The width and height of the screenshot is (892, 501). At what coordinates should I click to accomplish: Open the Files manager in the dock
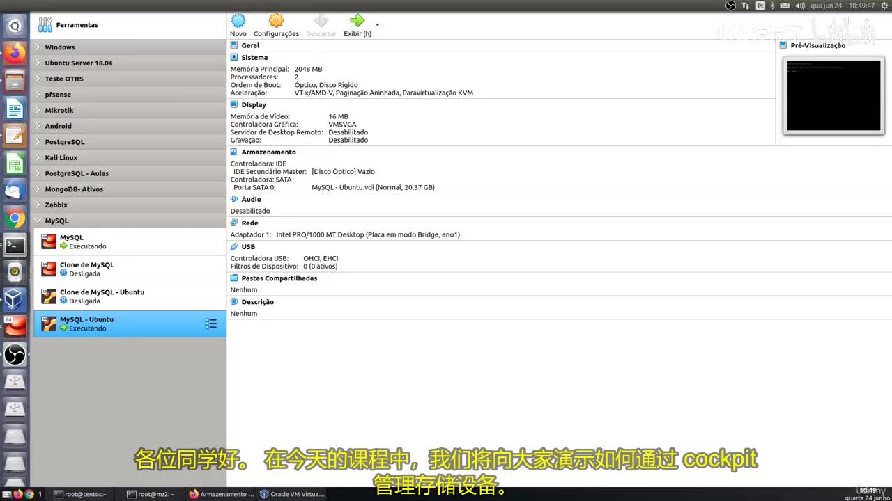pos(15,81)
